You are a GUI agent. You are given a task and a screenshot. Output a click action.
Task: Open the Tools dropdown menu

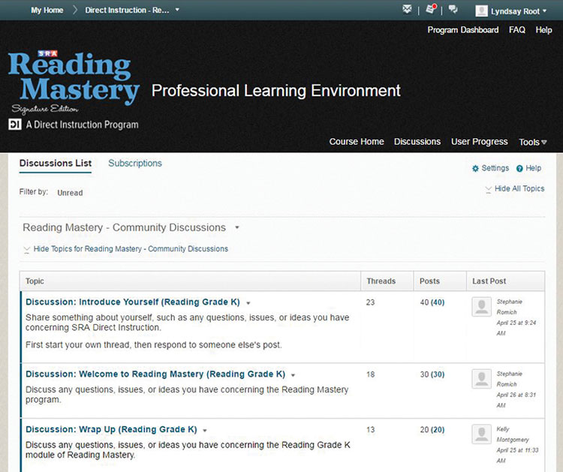point(532,142)
